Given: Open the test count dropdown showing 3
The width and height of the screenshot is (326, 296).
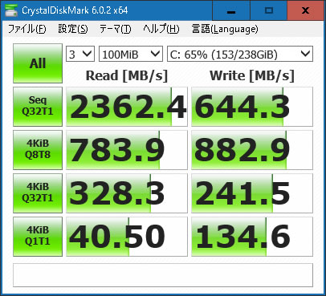Looking at the screenshot, I should (80, 54).
